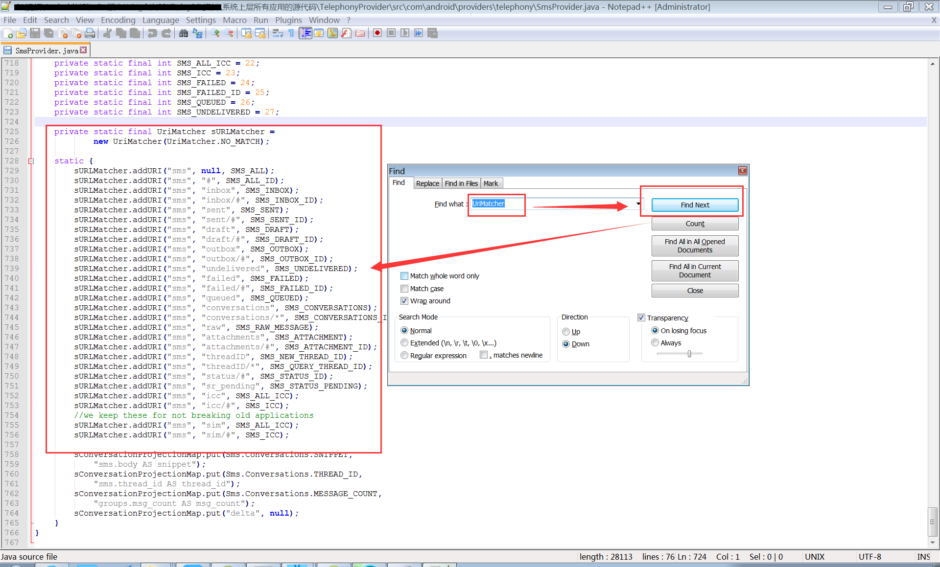This screenshot has height=567, width=940.
Task: Switch to the Find in Files tab
Action: tap(461, 183)
